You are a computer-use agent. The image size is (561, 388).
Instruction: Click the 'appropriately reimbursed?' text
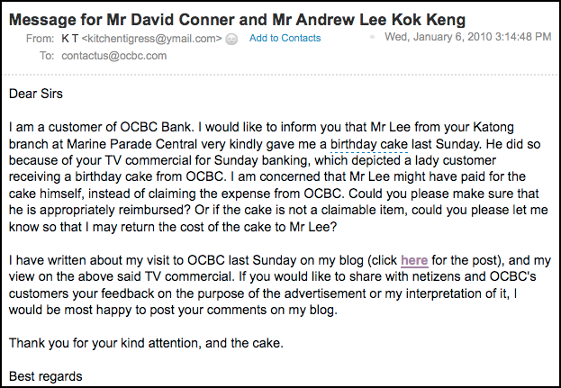115,210
